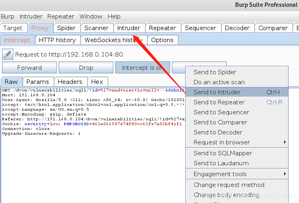Open the Scanner tab
Screen dimensions: 299x203
(97, 28)
